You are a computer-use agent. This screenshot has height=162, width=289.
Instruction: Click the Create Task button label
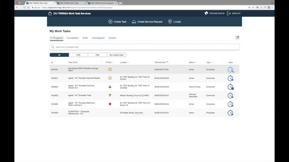point(120,22)
